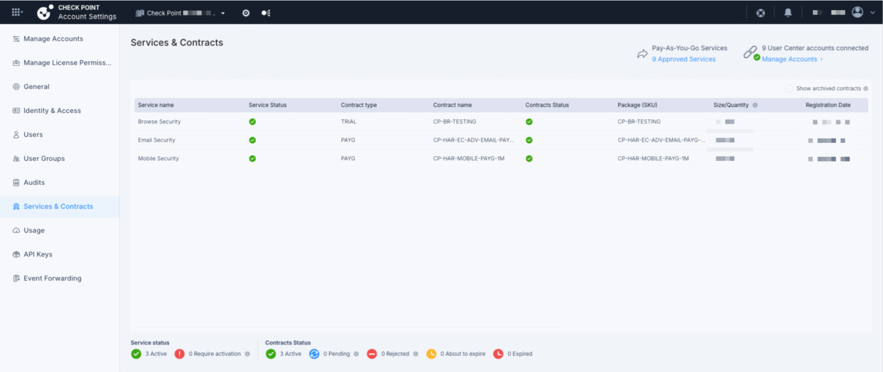Open the support lifebuoy icon
The width and height of the screenshot is (883, 372).
pyautogui.click(x=761, y=13)
